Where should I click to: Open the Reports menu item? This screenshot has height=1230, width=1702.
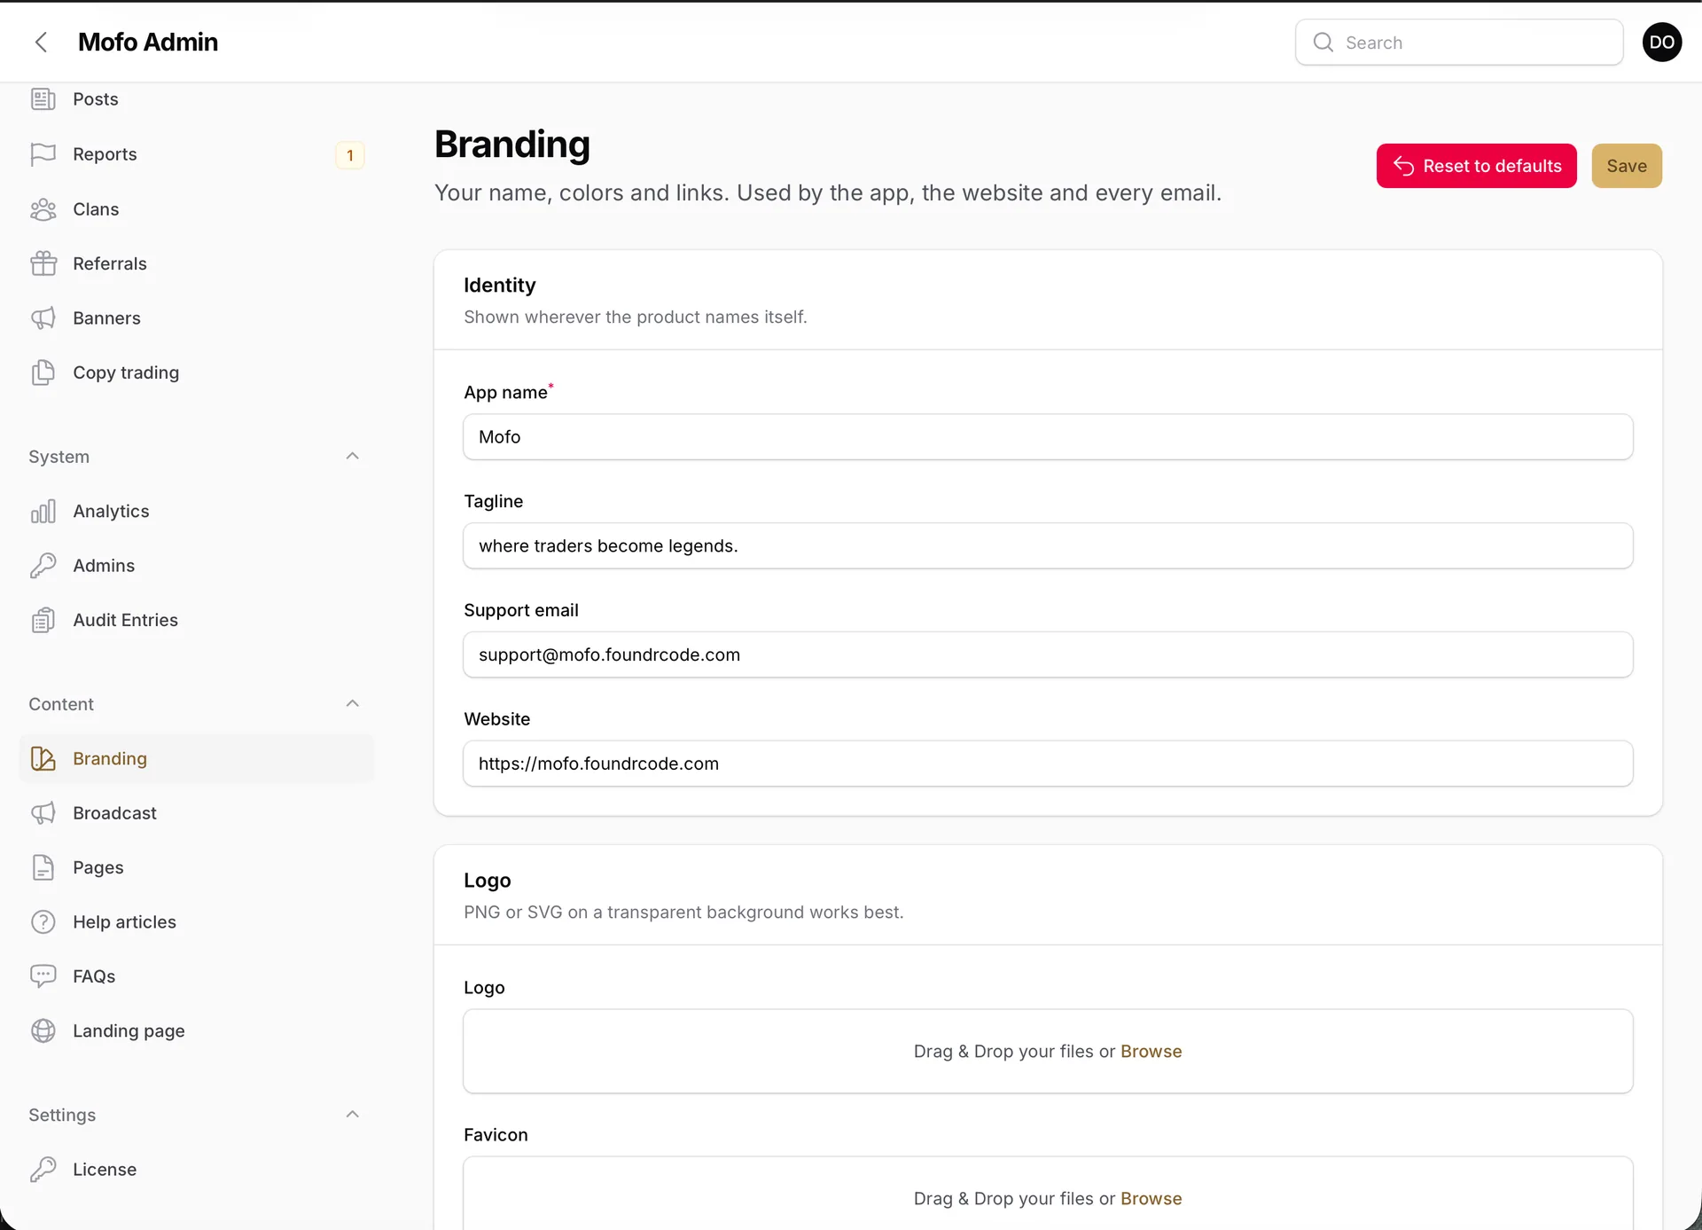click(195, 154)
